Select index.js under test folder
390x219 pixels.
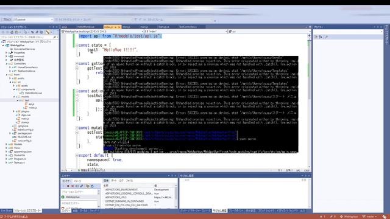[32, 108]
